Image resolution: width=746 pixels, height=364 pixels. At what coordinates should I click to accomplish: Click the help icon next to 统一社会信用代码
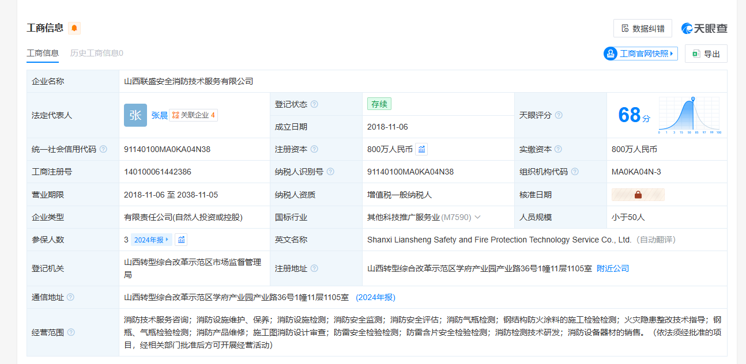coord(103,149)
